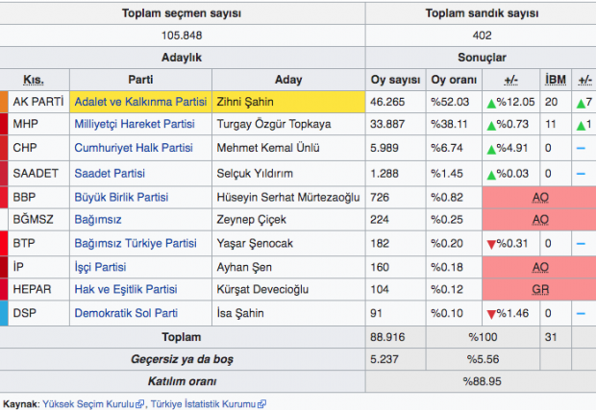Click green arrow next to CHP's %4.91
Screen dimensions: 596x410
pos(489,149)
